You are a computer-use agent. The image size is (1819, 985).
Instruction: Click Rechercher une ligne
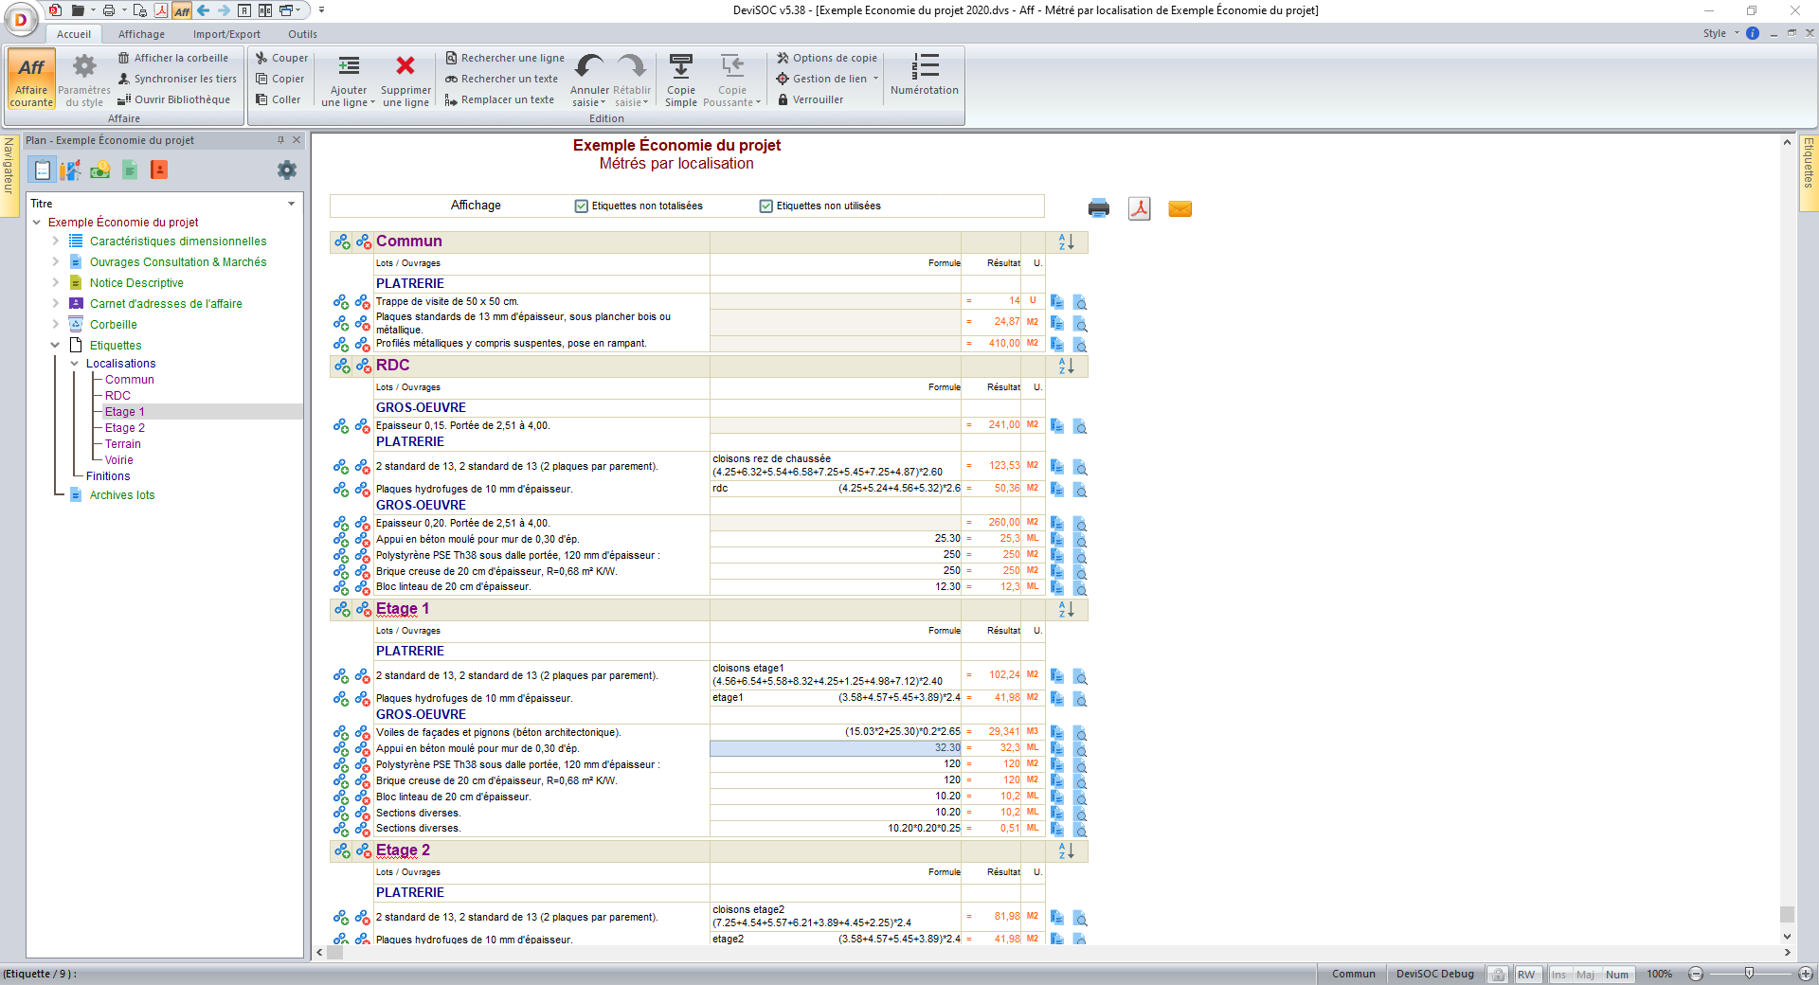[505, 58]
